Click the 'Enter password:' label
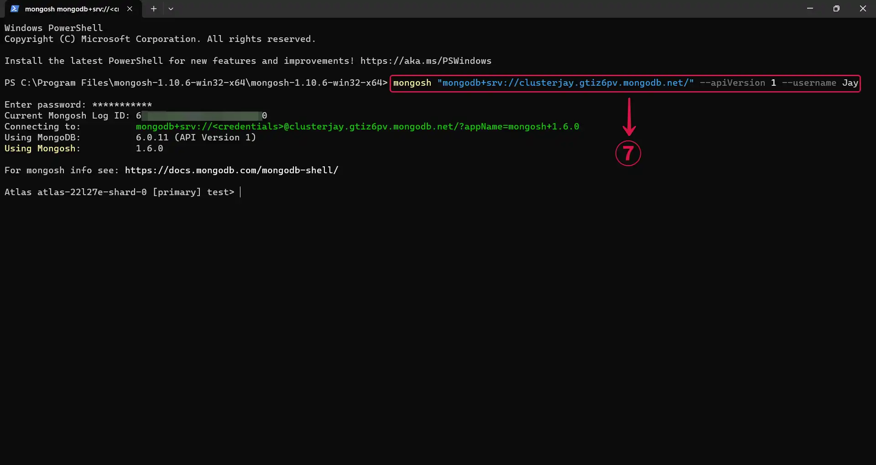Screen dimensions: 876x465 coord(45,104)
